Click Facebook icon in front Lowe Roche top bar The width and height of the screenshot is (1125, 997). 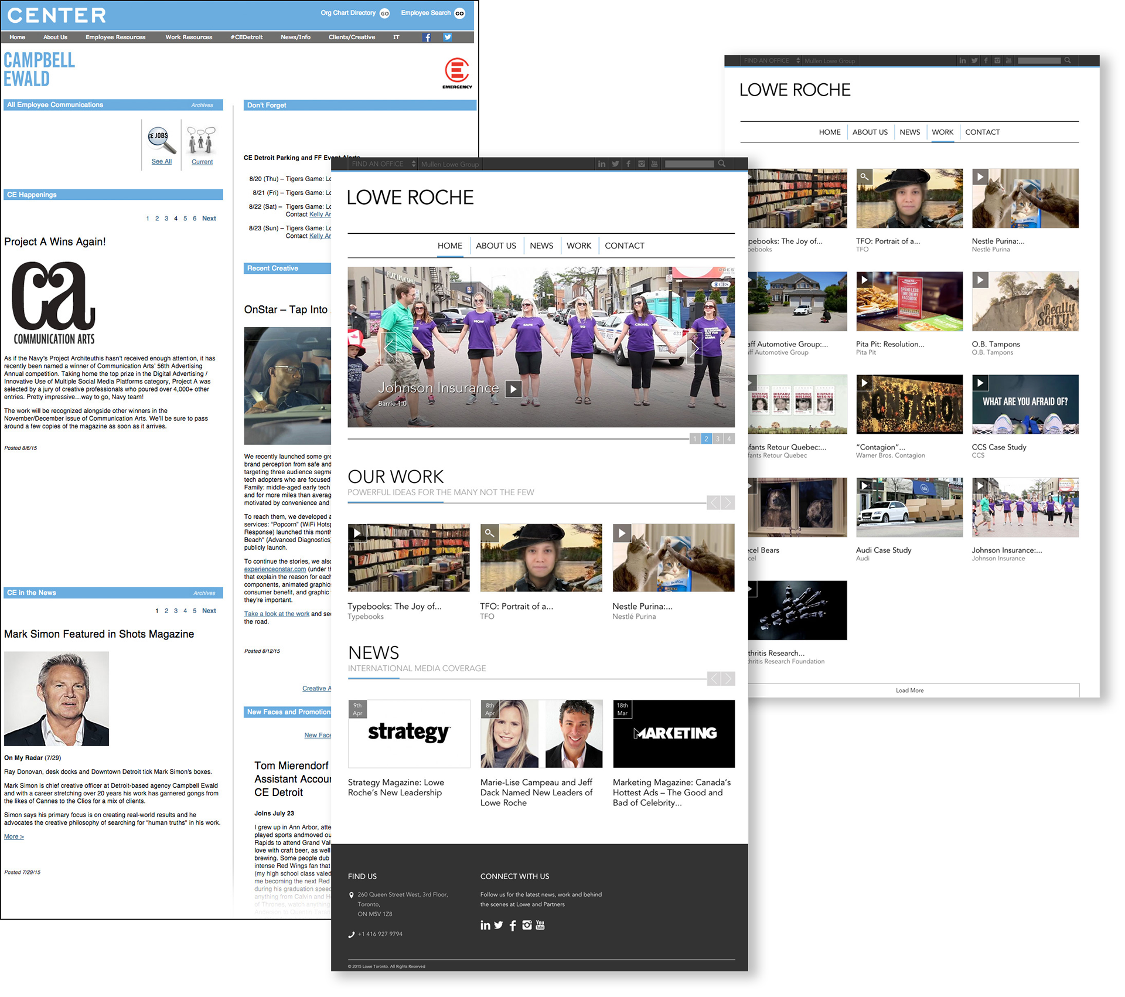(628, 164)
